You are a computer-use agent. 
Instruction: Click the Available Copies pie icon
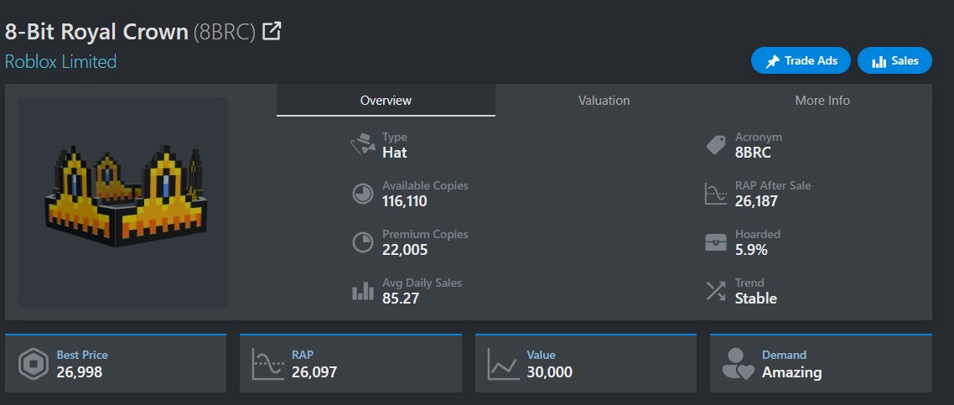362,194
